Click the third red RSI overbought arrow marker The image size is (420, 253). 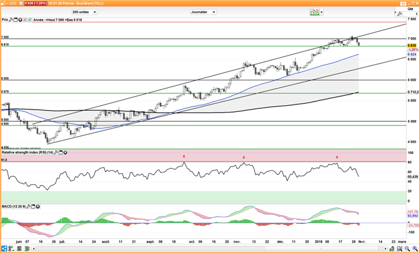(x=337, y=157)
